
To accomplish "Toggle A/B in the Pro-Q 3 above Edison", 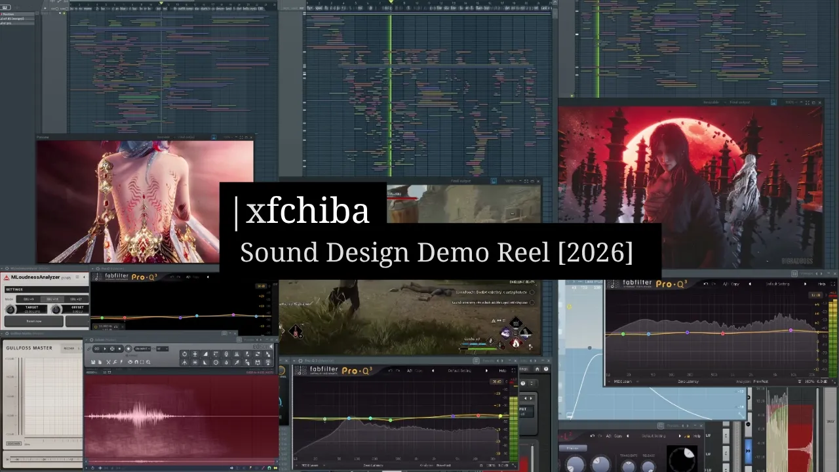I will [x=188, y=277].
